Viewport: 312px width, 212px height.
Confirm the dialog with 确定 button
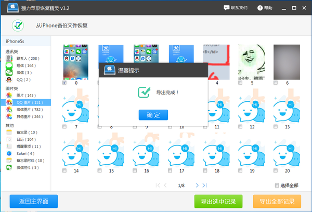[x=153, y=115]
